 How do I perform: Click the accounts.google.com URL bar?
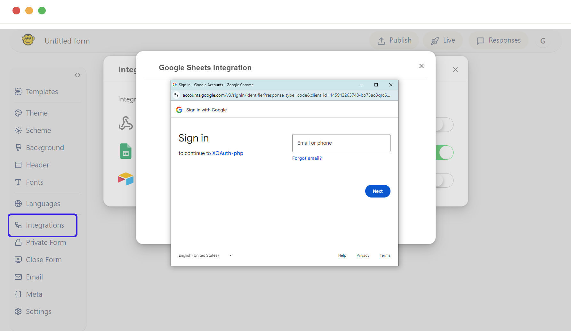(x=286, y=95)
